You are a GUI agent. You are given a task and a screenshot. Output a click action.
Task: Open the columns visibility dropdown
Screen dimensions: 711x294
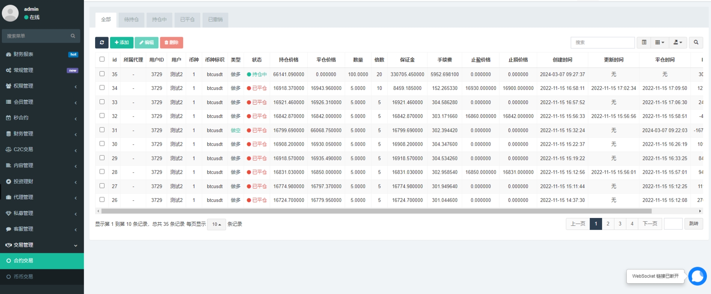coord(660,43)
